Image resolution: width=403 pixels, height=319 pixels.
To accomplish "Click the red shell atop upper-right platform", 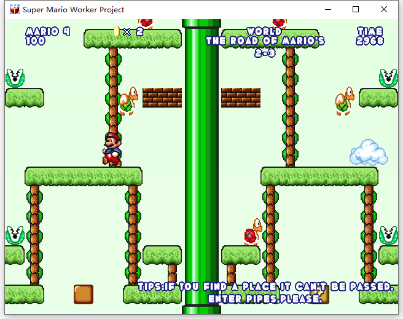I will (280, 23).
